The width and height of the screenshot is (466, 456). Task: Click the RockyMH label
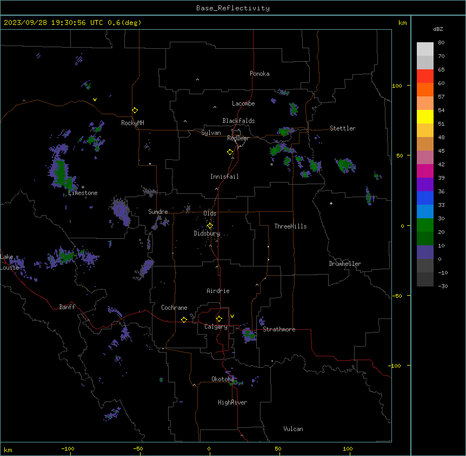(x=132, y=123)
